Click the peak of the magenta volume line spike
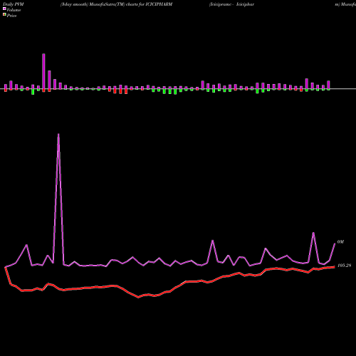The height and width of the screenshot is (356, 356). click(58, 135)
